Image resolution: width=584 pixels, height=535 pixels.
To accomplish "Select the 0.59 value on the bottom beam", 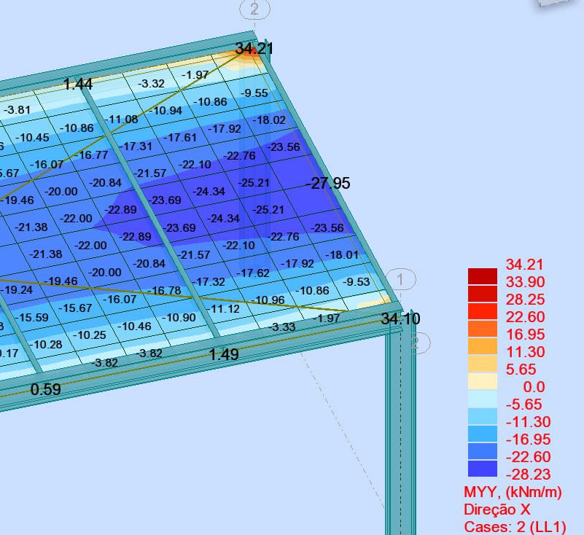I will click(x=45, y=389).
